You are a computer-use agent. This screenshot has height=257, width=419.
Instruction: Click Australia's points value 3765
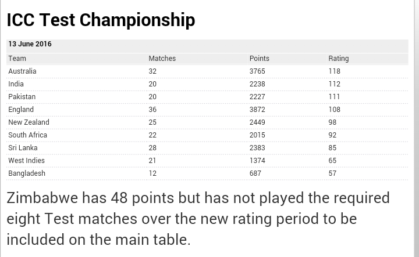pyautogui.click(x=257, y=71)
